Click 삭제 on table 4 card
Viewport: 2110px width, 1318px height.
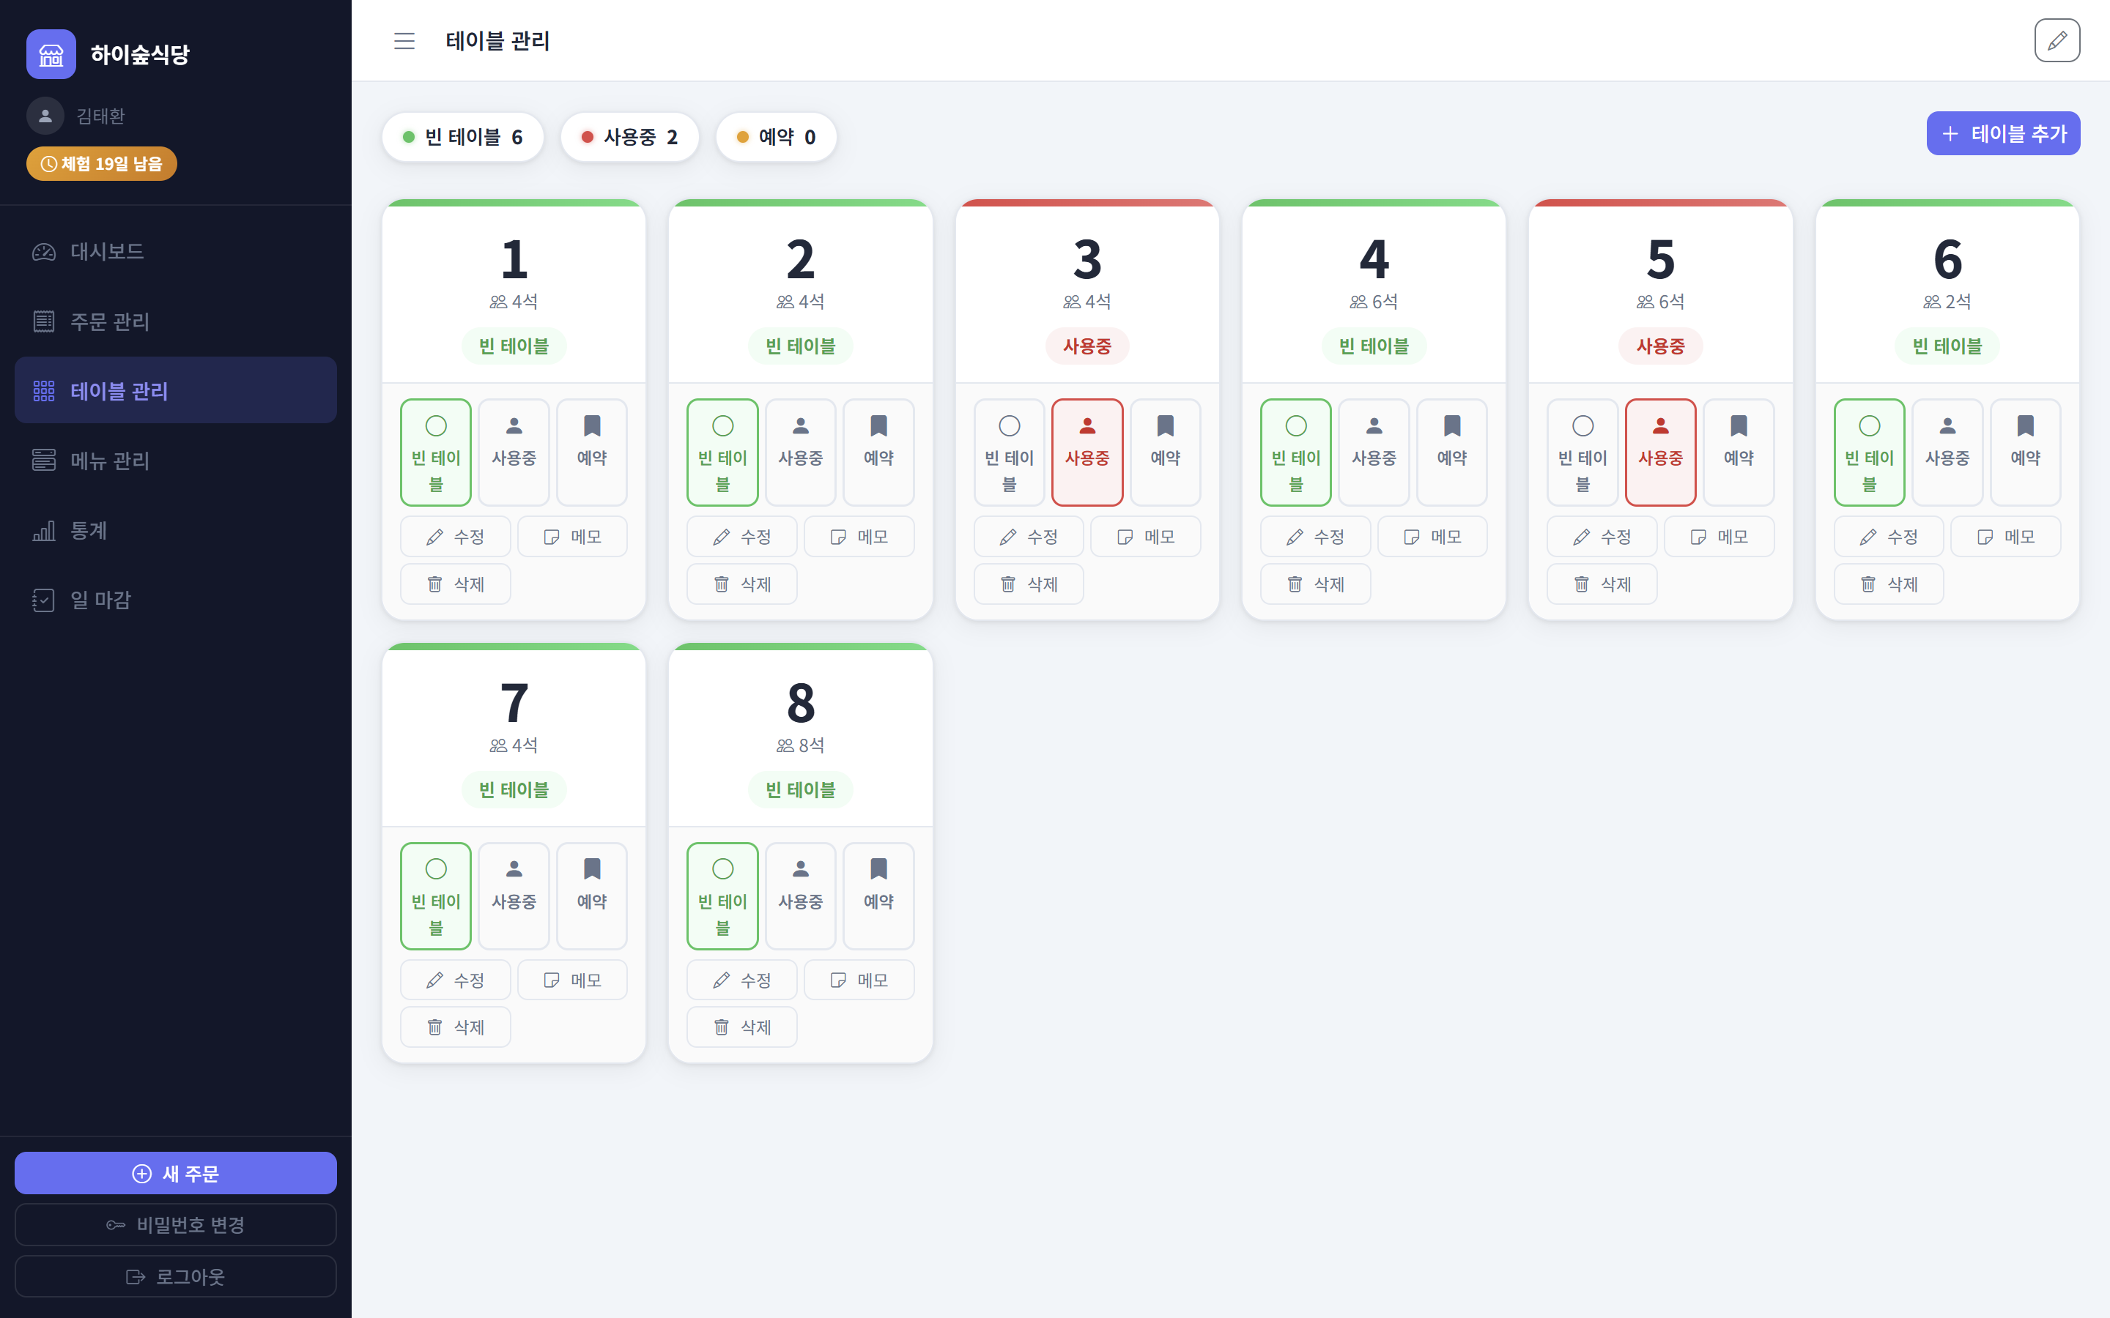pyautogui.click(x=1316, y=584)
